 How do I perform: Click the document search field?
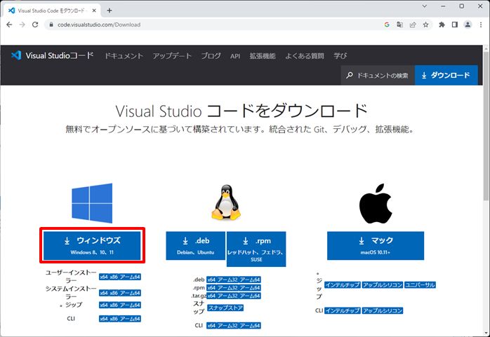(378, 75)
